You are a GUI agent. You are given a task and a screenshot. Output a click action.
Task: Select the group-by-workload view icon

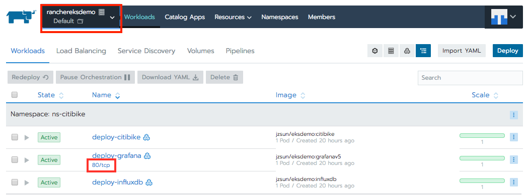click(x=407, y=51)
